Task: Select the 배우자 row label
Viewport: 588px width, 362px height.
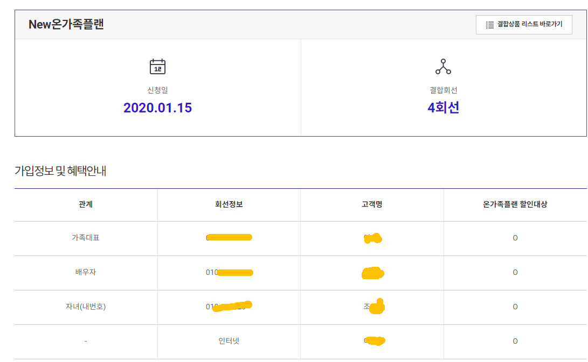Action: coord(86,272)
